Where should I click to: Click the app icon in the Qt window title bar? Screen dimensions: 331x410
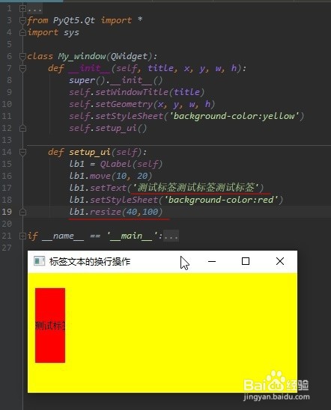[39, 261]
